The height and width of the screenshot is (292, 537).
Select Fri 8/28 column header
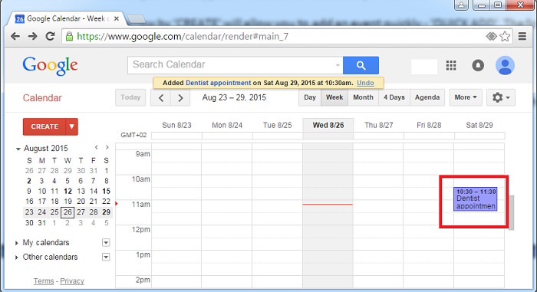[429, 125]
